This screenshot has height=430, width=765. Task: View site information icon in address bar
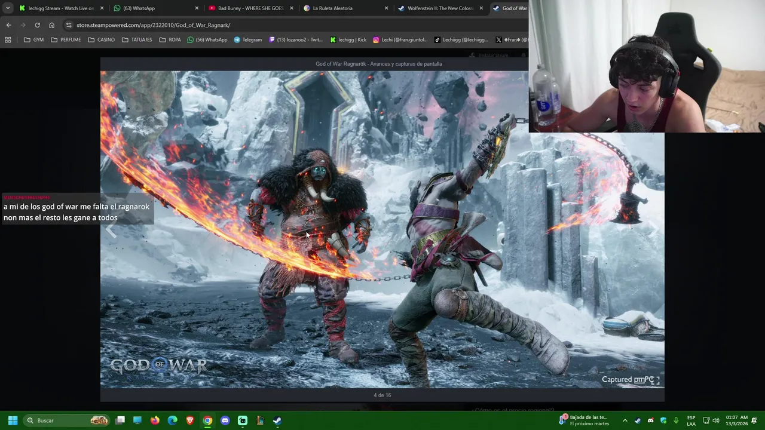(x=69, y=25)
